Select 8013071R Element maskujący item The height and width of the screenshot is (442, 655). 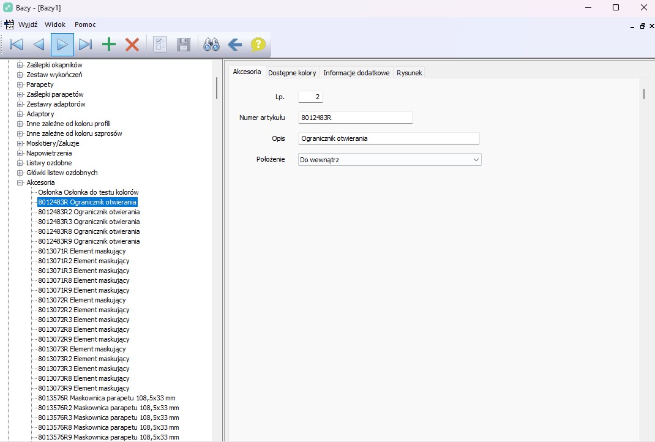[x=82, y=251]
